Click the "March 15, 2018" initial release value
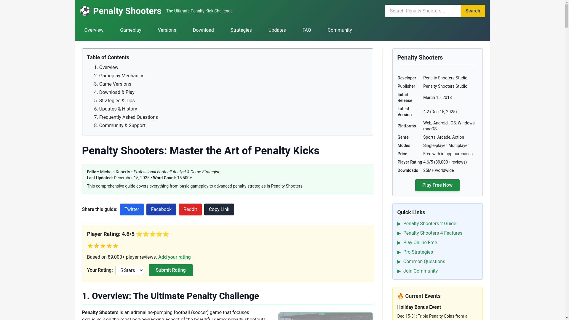The image size is (569, 320). (x=437, y=97)
